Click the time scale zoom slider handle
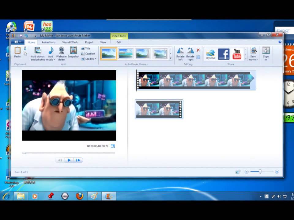 (260, 171)
